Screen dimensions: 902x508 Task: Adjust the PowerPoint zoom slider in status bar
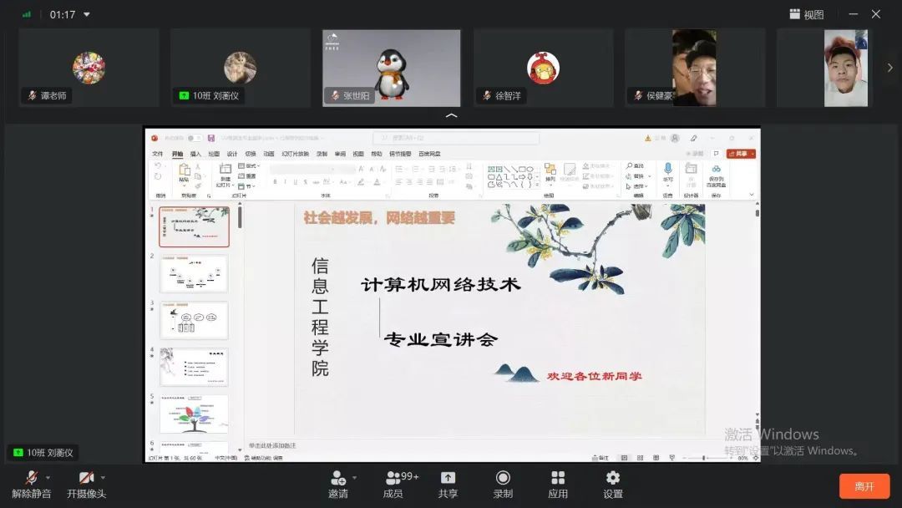705,458
